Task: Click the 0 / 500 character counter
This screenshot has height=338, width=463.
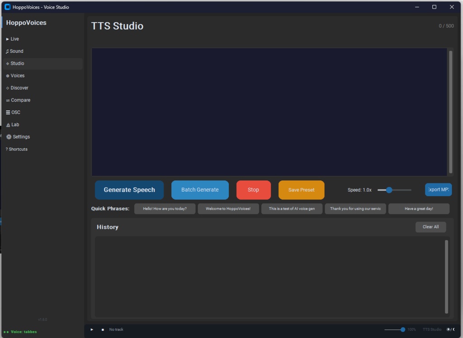Action: coord(446,26)
